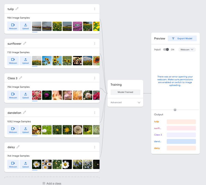Click the Training heading
Viewport: 206px width, 185px height.
[x=116, y=85]
